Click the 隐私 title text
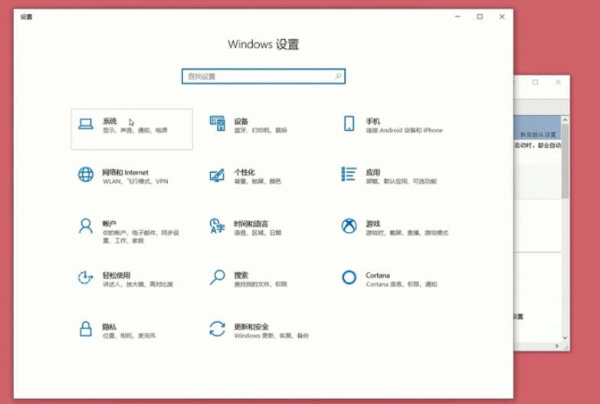Screen dimensions: 600x404 click(x=109, y=327)
